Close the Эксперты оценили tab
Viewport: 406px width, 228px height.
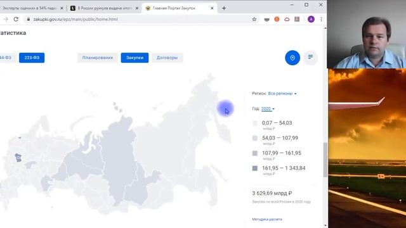point(62,8)
